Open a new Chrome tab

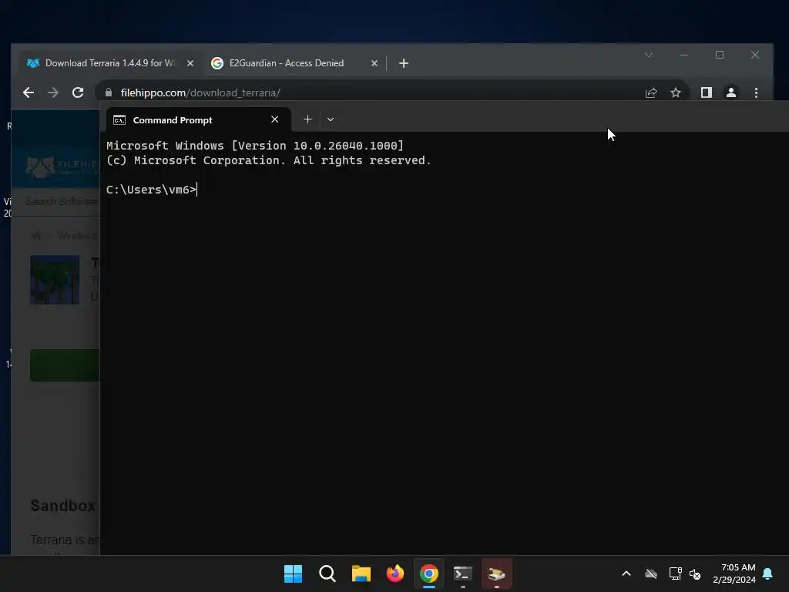(x=404, y=63)
